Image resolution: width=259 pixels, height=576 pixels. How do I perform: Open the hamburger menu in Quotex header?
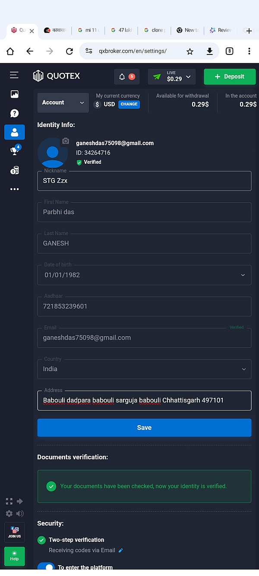click(x=14, y=75)
